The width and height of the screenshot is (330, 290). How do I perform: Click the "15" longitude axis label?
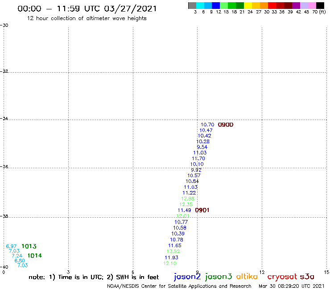coord(326,272)
